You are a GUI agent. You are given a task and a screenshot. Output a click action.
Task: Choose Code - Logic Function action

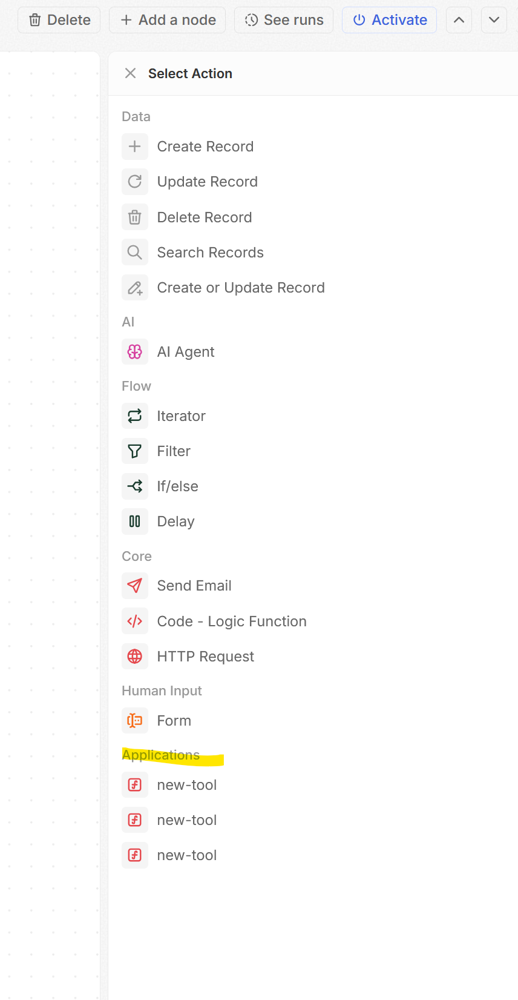click(231, 621)
